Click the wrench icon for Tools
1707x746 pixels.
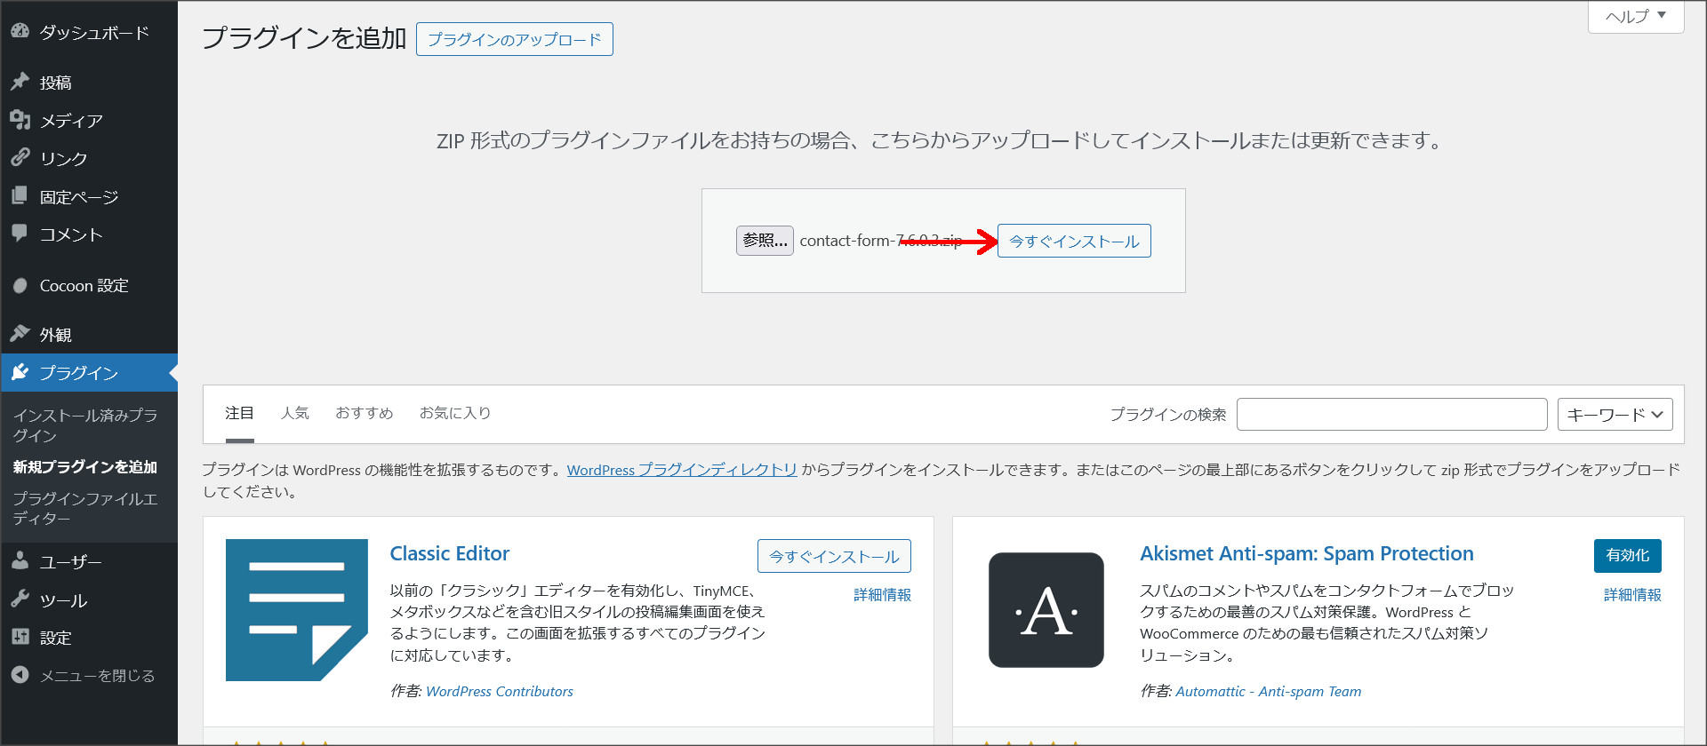(20, 599)
